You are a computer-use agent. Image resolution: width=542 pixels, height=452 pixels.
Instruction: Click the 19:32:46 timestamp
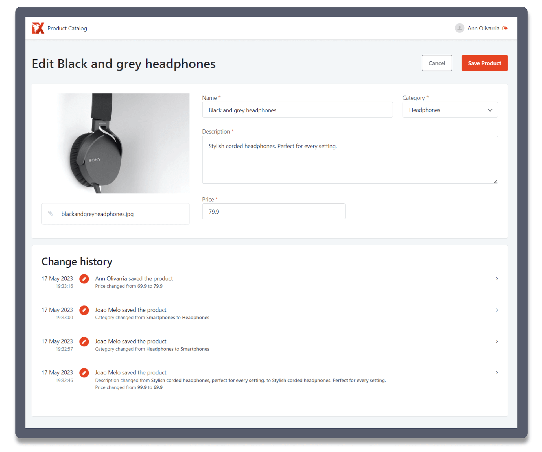tap(64, 380)
